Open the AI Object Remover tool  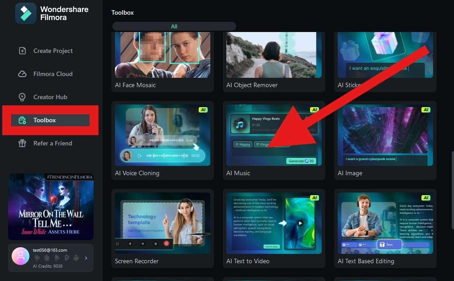[274, 61]
